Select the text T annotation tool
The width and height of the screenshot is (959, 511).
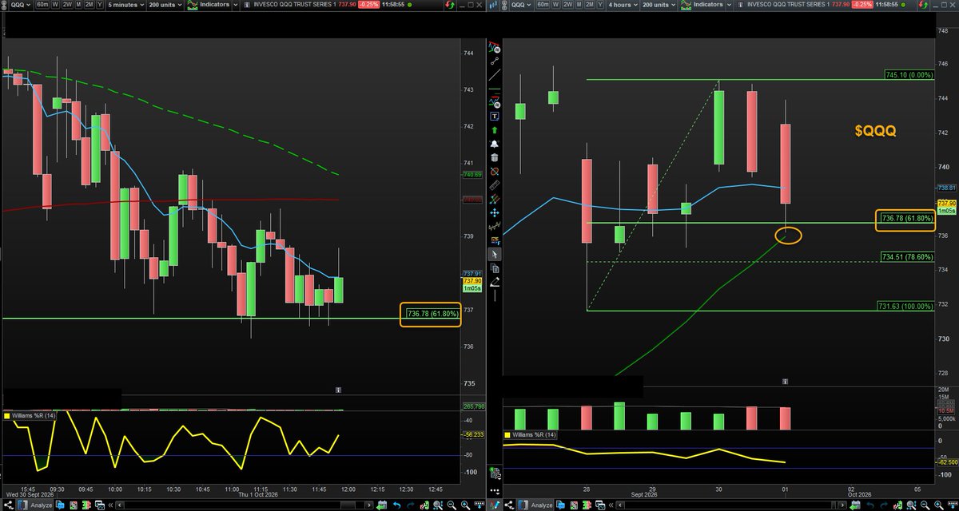pyautogui.click(x=495, y=116)
